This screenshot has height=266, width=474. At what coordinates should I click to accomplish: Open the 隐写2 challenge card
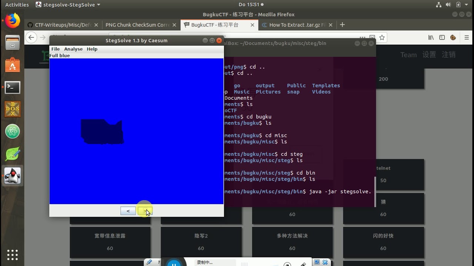tap(201, 242)
